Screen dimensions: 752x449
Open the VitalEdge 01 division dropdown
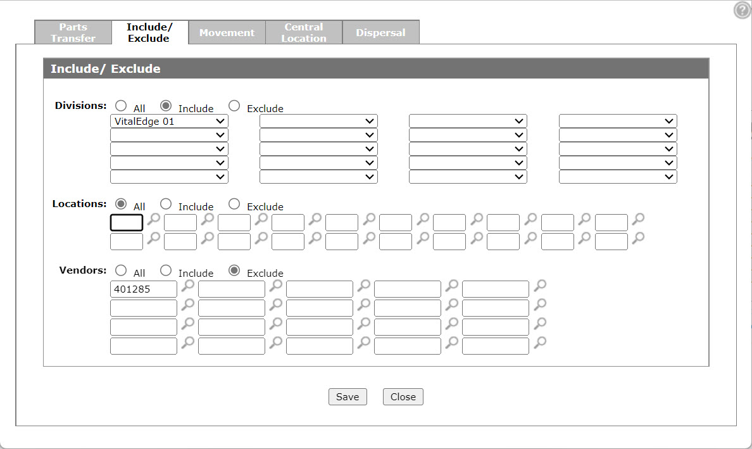(169, 121)
